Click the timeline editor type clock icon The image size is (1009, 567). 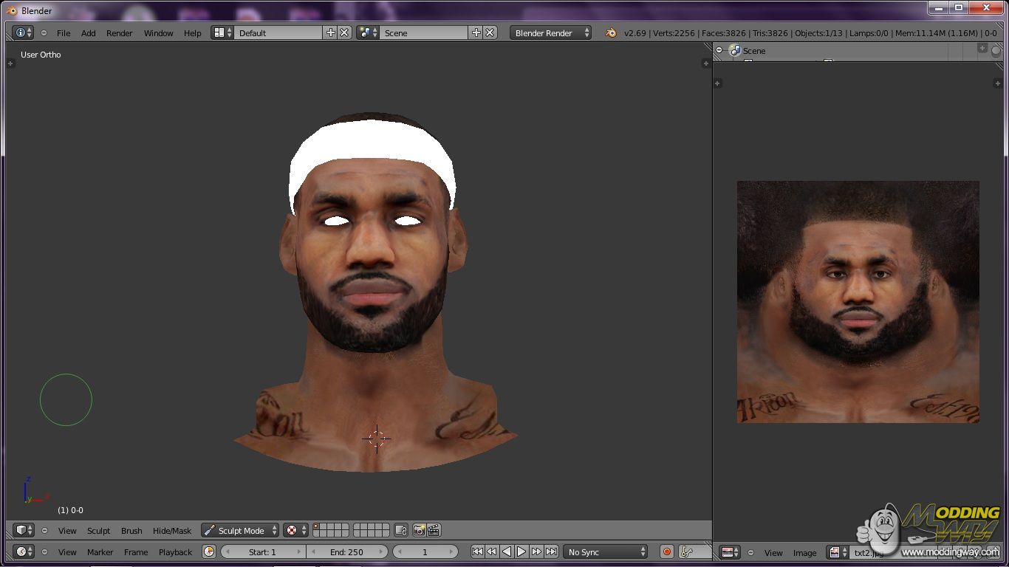(24, 551)
